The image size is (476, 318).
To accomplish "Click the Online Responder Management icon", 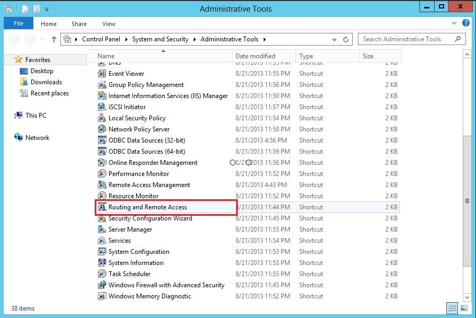I will pyautogui.click(x=102, y=163).
